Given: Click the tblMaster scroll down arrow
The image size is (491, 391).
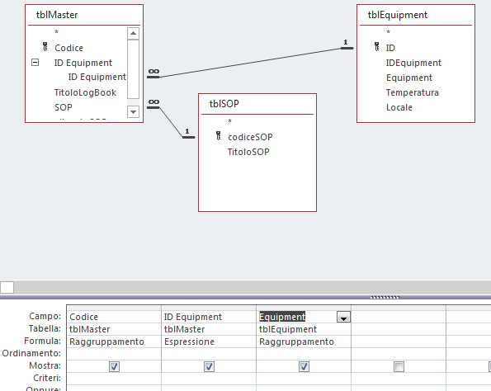Looking at the screenshot, I should pyautogui.click(x=133, y=111).
